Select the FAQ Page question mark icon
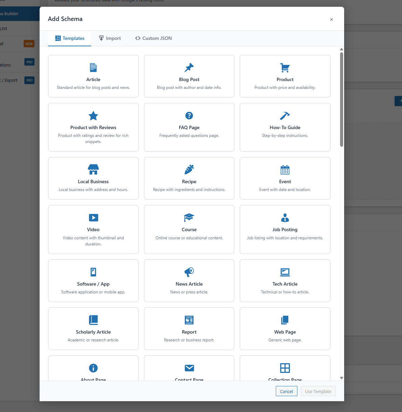The height and width of the screenshot is (412, 402). click(189, 116)
